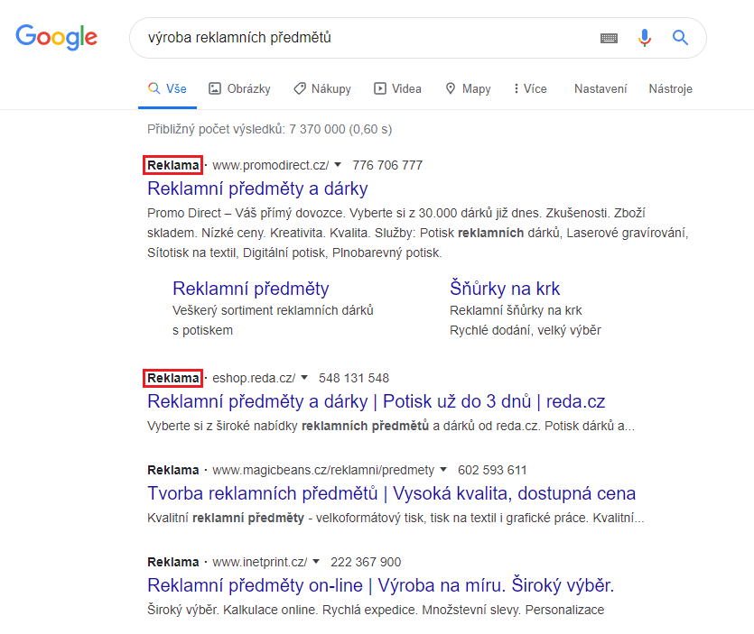The image size is (754, 634).
Task: Click into the search query input field
Action: click(361, 38)
